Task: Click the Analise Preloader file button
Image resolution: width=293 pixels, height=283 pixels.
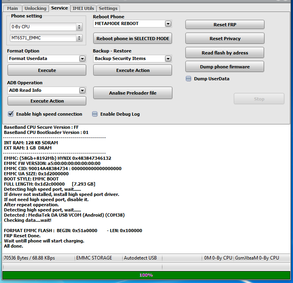Action: pos(133,93)
